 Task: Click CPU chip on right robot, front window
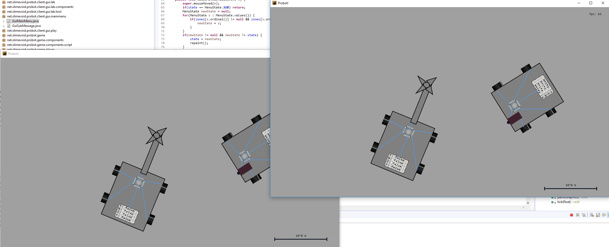(x=514, y=105)
